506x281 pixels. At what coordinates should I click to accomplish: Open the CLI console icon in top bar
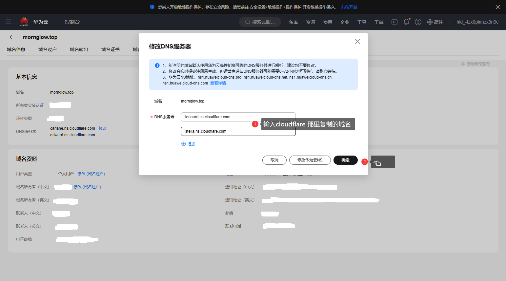[x=395, y=22]
